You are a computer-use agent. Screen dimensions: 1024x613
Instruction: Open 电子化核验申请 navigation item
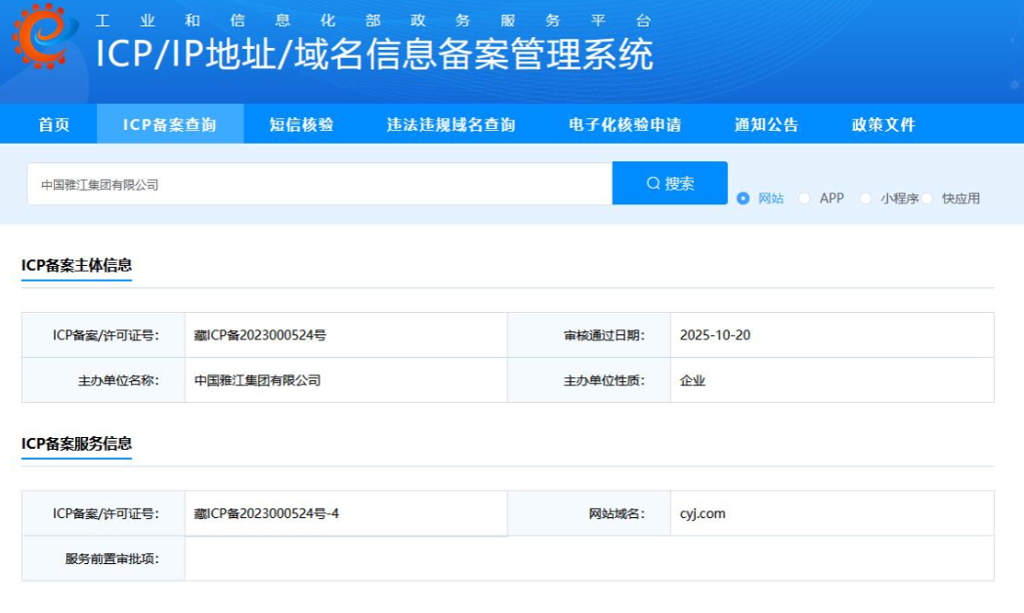pyautogui.click(x=624, y=124)
